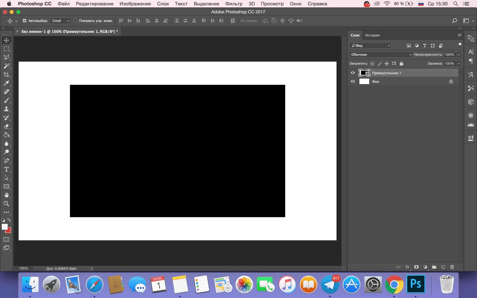Viewport: 477px width, 298px height.
Task: Select the Eraser tool
Action: 6,126
